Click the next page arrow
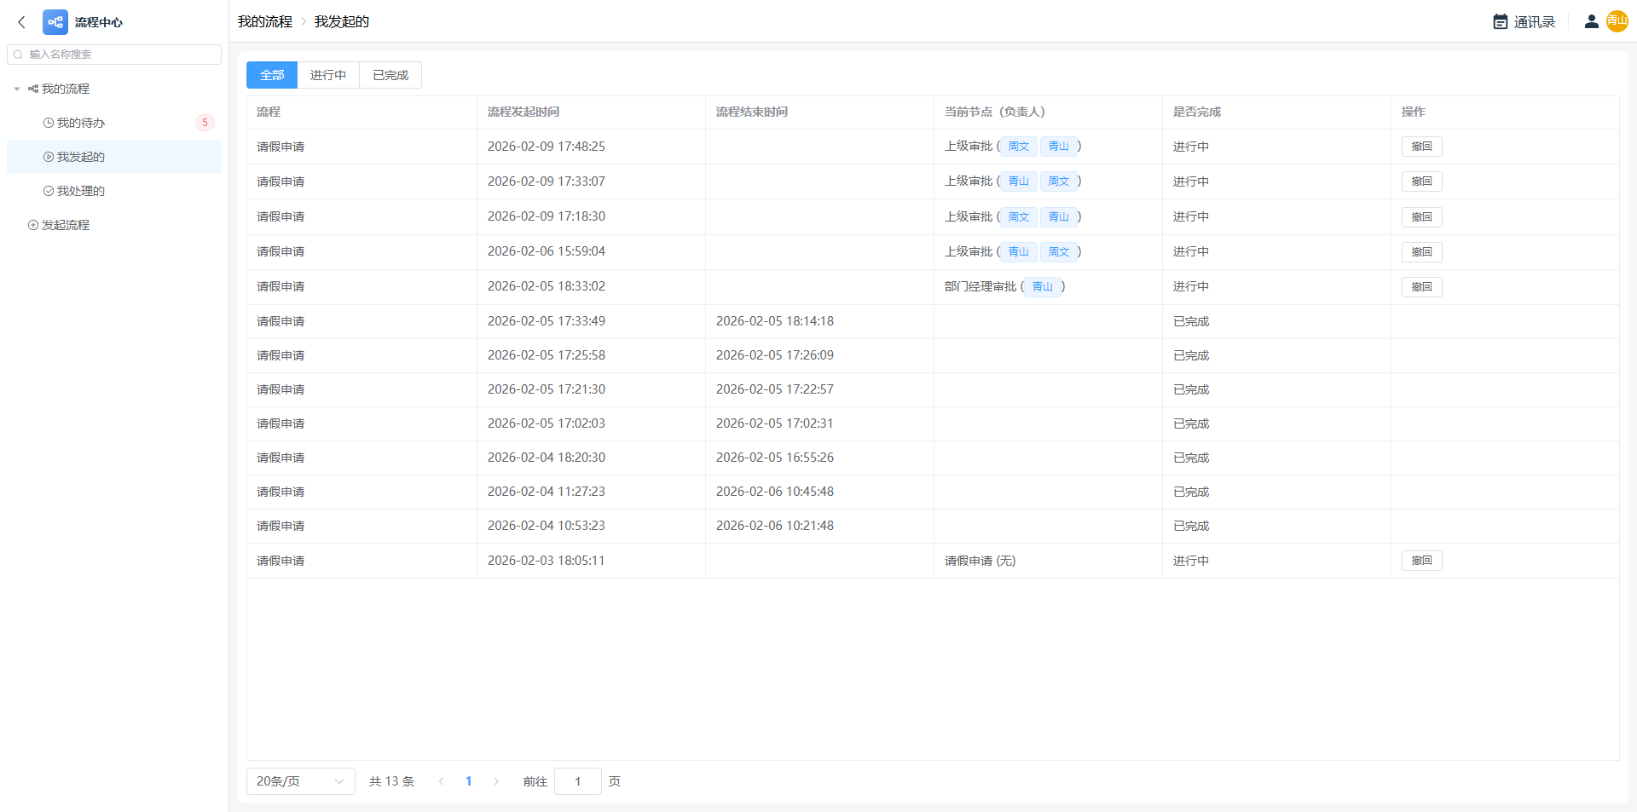 496,781
